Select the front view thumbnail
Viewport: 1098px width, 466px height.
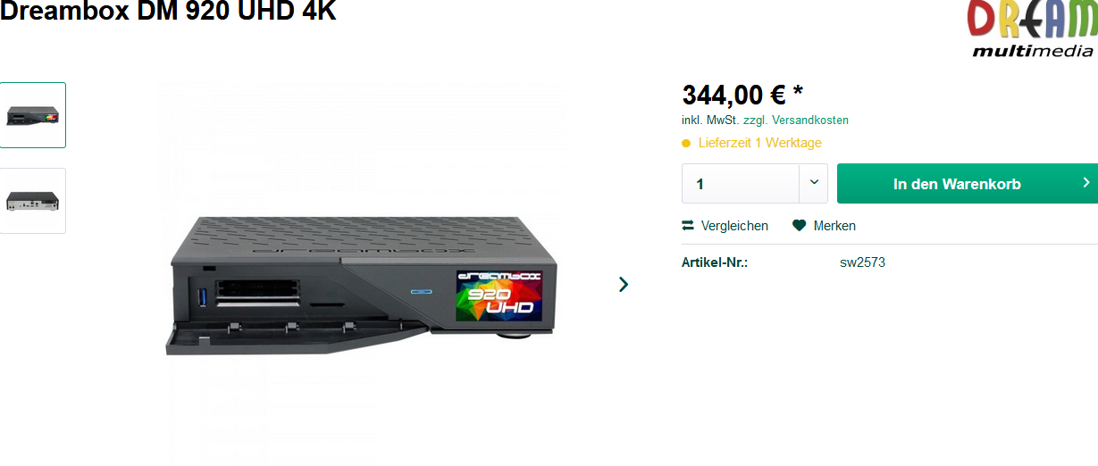pyautogui.click(x=32, y=115)
